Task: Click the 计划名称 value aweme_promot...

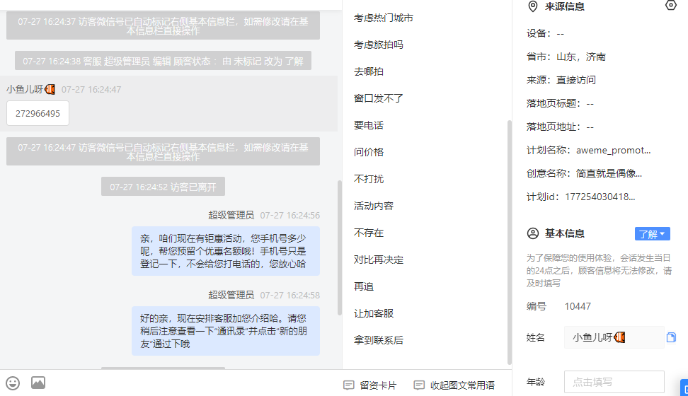Action: tap(613, 151)
